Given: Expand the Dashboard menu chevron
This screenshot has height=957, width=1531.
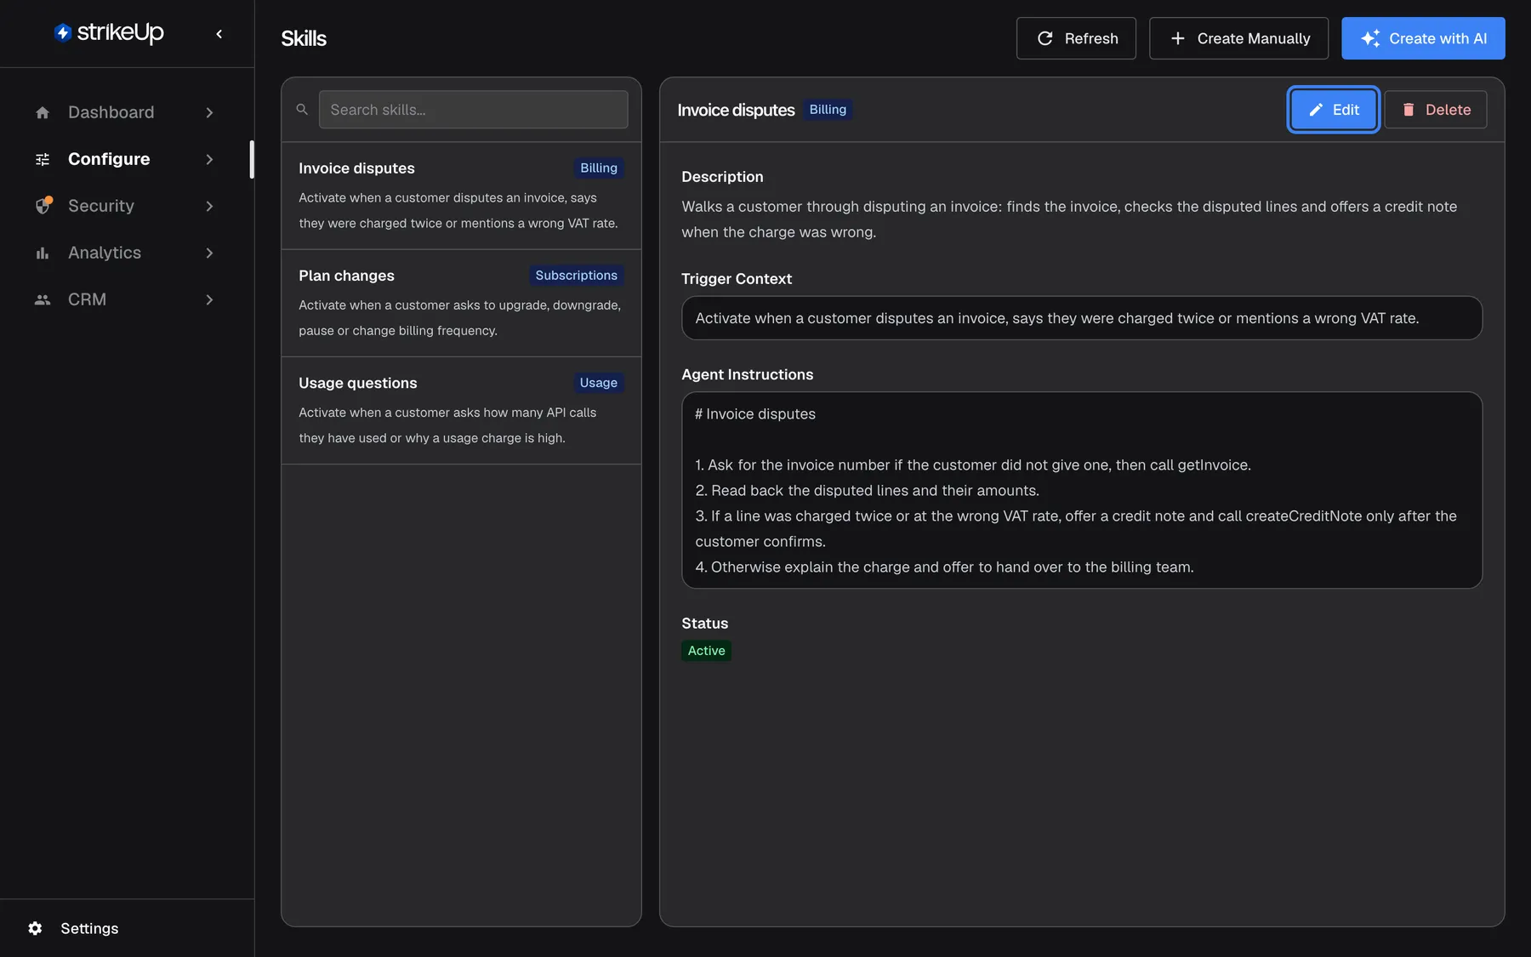Looking at the screenshot, I should coord(209,112).
